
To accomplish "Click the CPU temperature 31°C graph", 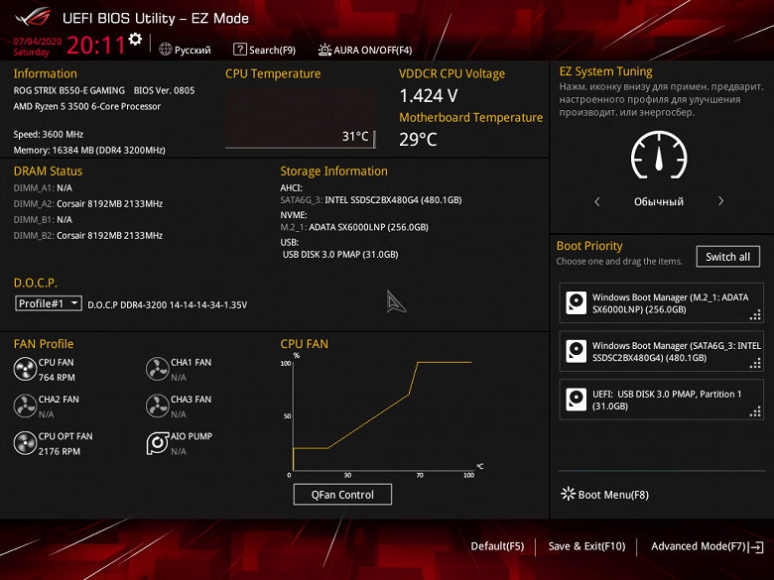I will point(301,118).
